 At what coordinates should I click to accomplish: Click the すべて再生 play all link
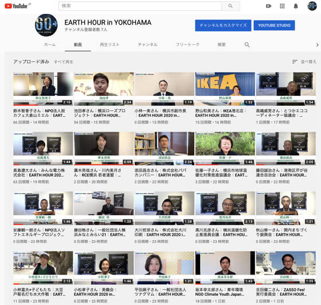pos(64,62)
